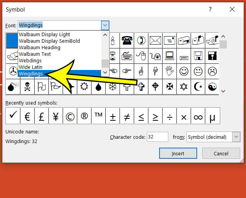Select the downward pointing finger symbol
The height and width of the screenshot is (198, 246).
click(x=155, y=71)
